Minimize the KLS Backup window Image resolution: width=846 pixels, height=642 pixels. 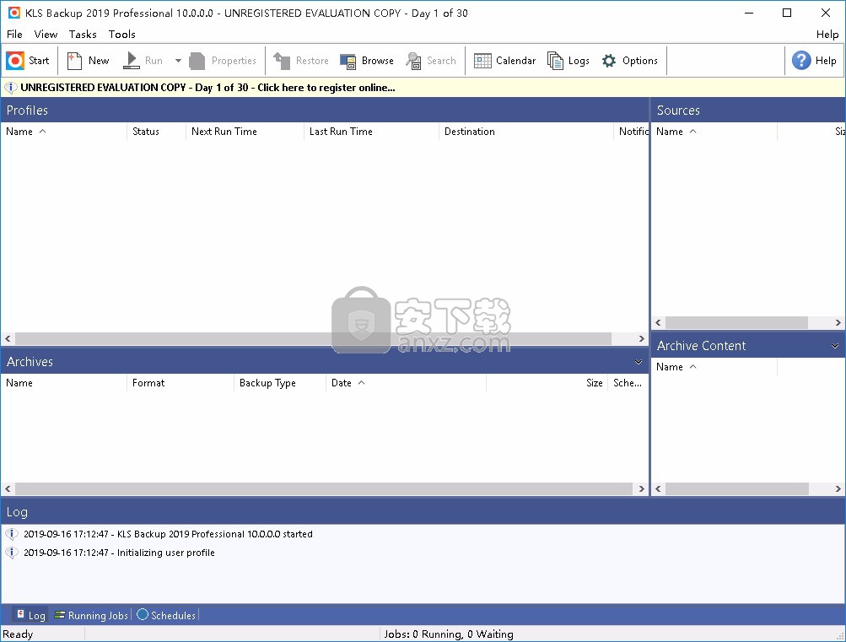pos(748,13)
